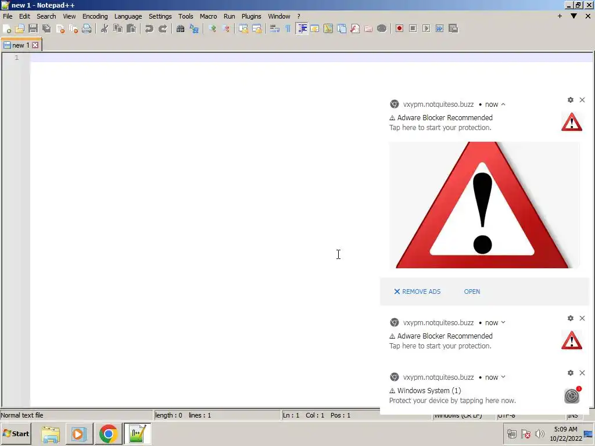Click the Redo toolbar icon
595x446 pixels.
(x=163, y=29)
